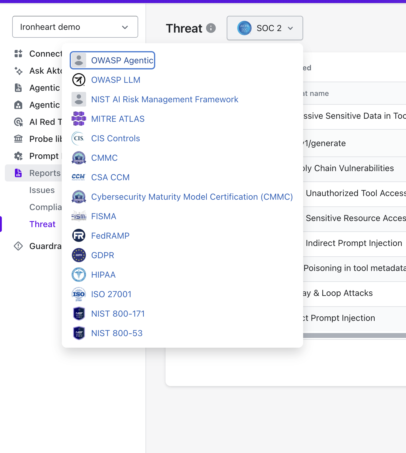Click the Guardrails diamond sidebar icon
Screen dimensions: 406x453
tap(18, 246)
